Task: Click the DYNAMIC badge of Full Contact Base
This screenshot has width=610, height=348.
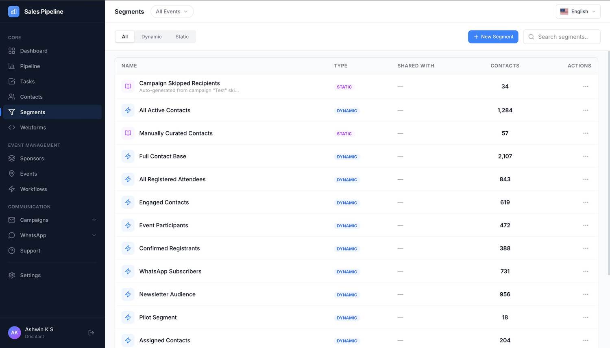Action: coord(347,157)
